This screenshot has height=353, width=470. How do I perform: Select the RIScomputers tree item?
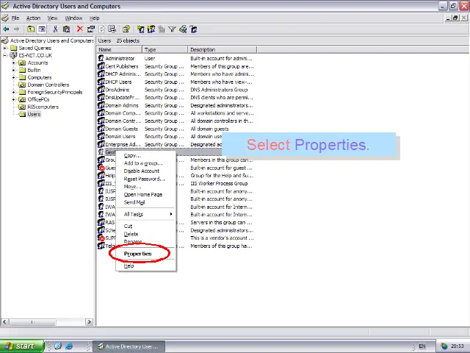pos(43,107)
